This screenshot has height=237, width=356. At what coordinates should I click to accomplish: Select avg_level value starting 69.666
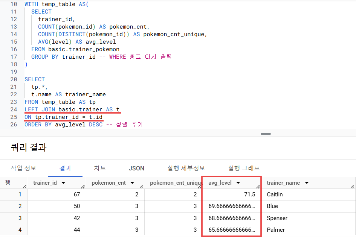tap(232, 206)
